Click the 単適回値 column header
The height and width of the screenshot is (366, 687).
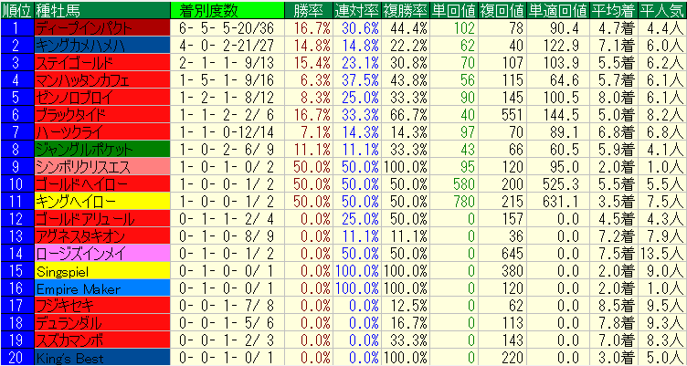click(558, 10)
